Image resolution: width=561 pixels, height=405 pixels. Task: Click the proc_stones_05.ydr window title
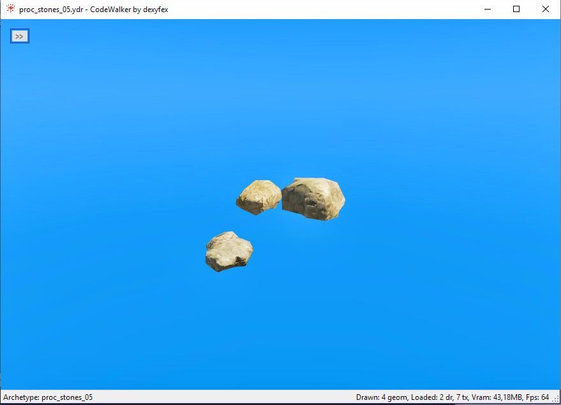(x=94, y=10)
